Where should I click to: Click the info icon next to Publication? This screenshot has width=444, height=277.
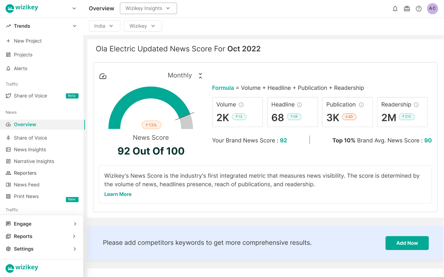(361, 105)
